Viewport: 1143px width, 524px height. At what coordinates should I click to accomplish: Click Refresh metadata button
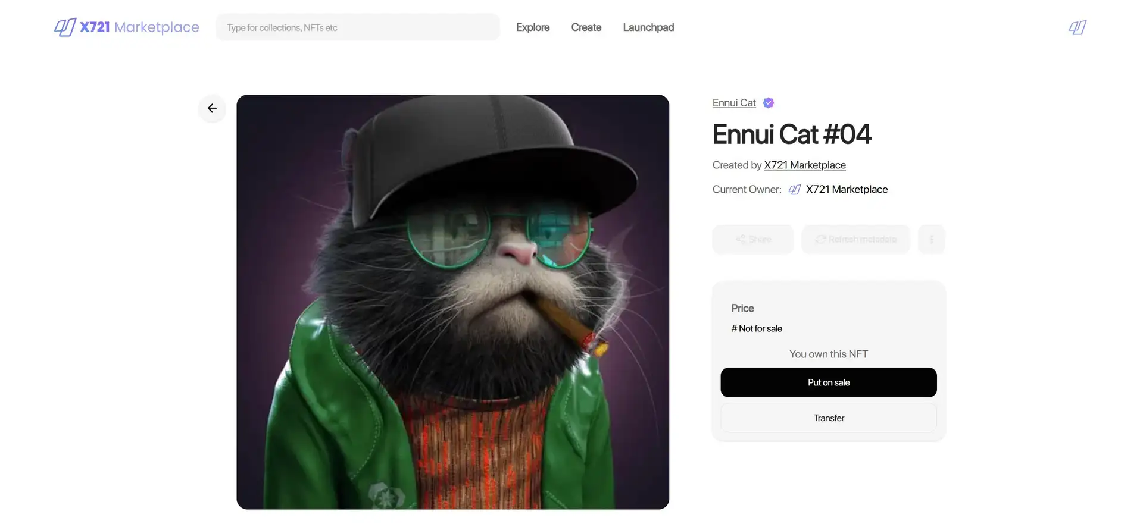[855, 239]
